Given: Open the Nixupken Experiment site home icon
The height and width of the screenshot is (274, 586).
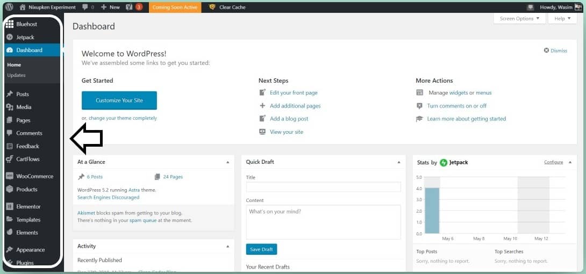Looking at the screenshot, I should (x=23, y=7).
